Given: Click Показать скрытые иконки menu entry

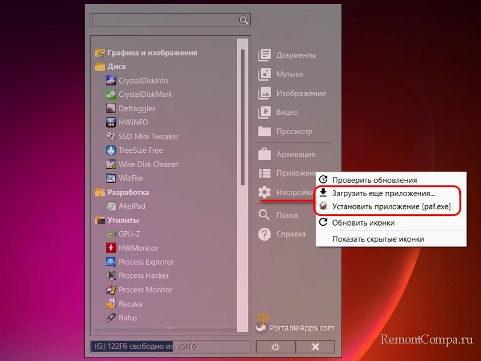Looking at the screenshot, I should pyautogui.click(x=378, y=239).
